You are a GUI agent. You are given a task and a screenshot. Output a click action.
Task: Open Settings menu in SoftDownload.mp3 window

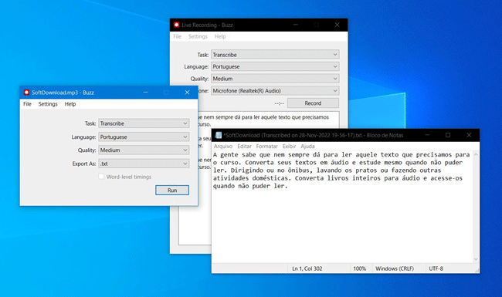tap(48, 104)
